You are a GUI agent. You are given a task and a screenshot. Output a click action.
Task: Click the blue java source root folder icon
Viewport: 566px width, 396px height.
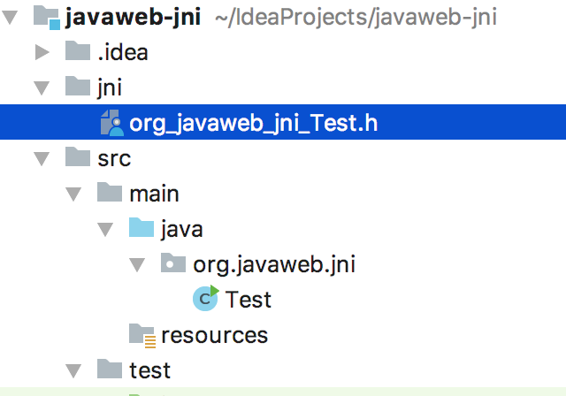141,227
